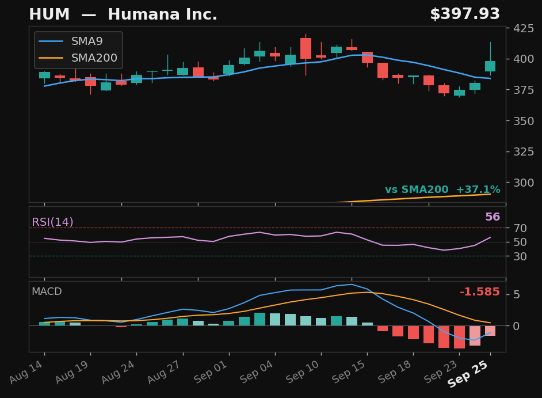Click the orange SMA200 legend line swatch

[51, 58]
